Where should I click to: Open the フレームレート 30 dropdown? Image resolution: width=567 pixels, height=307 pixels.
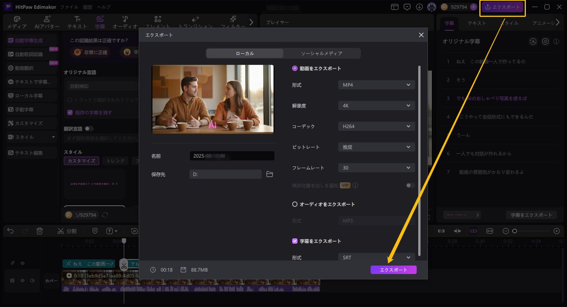pos(376,168)
